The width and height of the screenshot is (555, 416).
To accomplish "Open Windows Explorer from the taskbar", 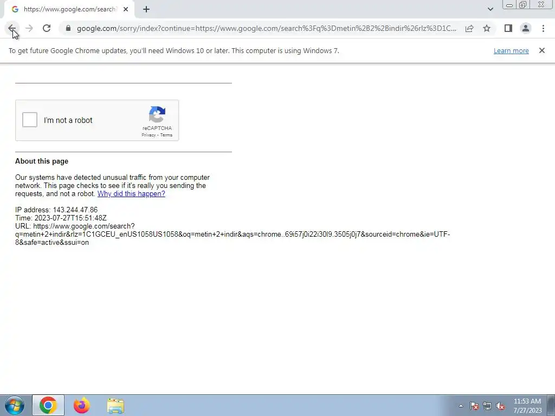I will click(x=115, y=406).
